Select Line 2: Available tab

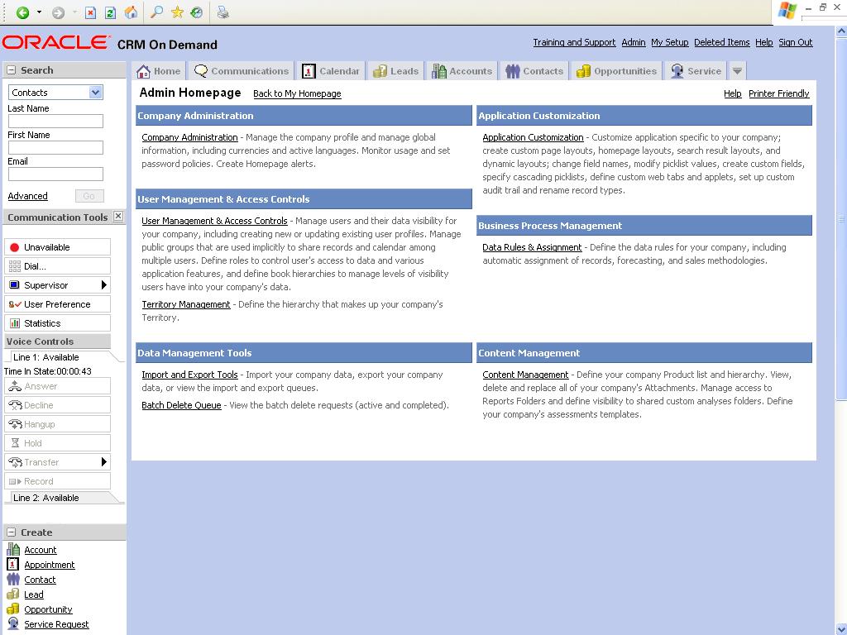click(46, 497)
